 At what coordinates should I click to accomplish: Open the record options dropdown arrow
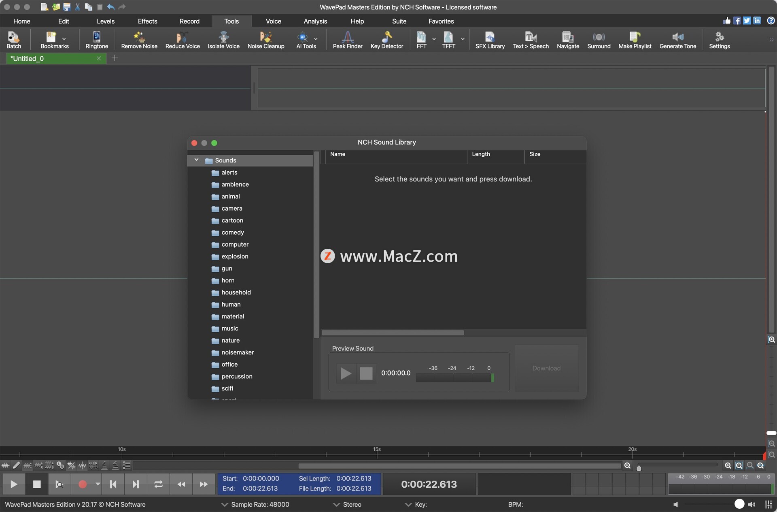point(98,484)
